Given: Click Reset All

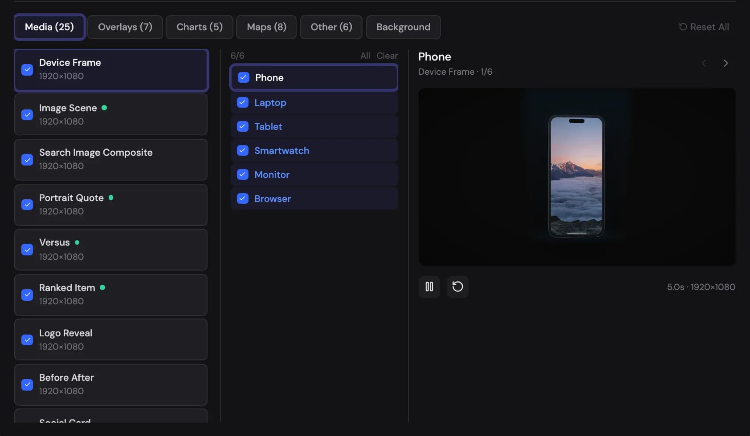Looking at the screenshot, I should (x=704, y=27).
